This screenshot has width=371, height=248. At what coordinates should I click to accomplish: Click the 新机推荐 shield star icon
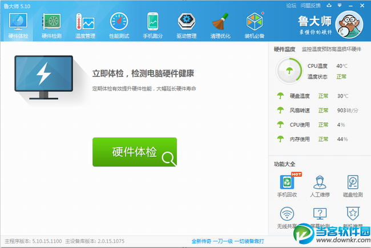click(353, 213)
